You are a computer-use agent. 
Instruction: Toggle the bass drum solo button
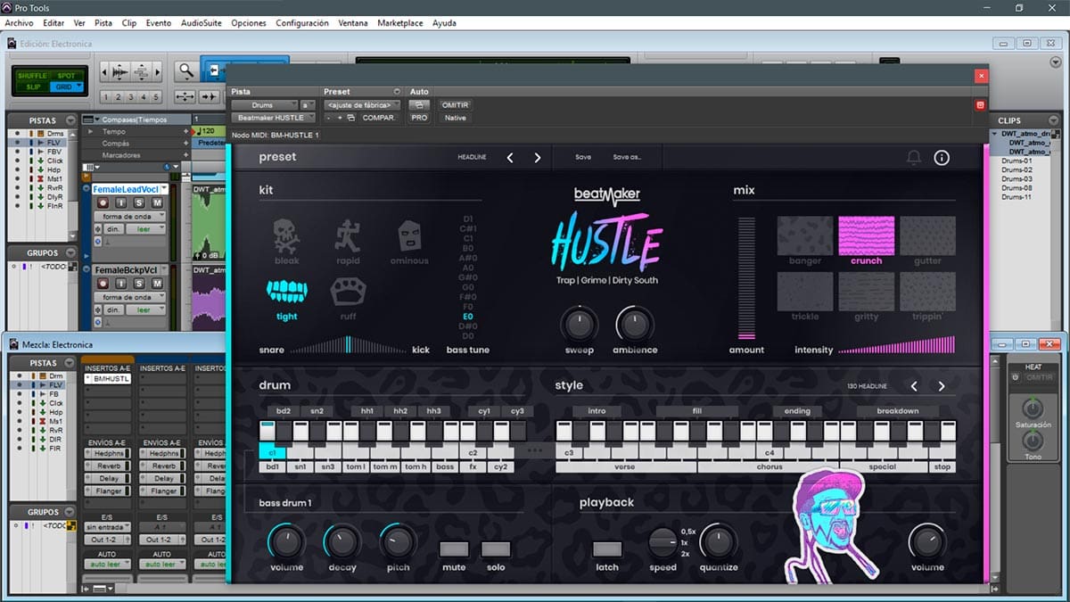click(496, 549)
